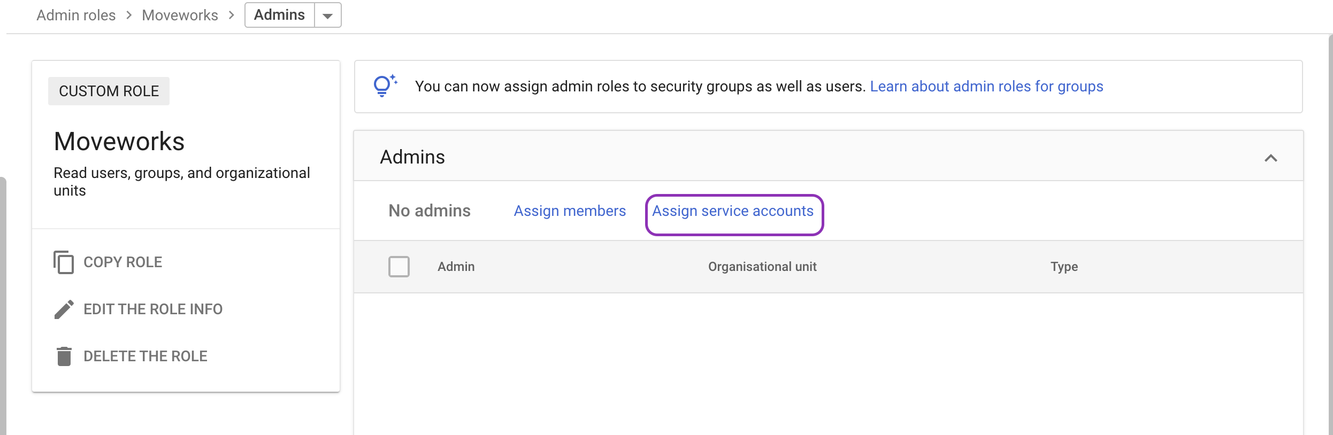The image size is (1333, 435).
Task: Navigate to the Moveworks breadcrumb
Action: (x=180, y=15)
